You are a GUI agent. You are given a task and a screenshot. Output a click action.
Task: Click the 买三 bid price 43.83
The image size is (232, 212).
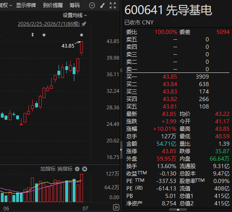click(x=170, y=92)
